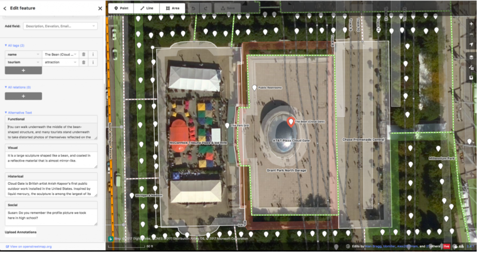Add a new tag with the plus button

coord(23,71)
